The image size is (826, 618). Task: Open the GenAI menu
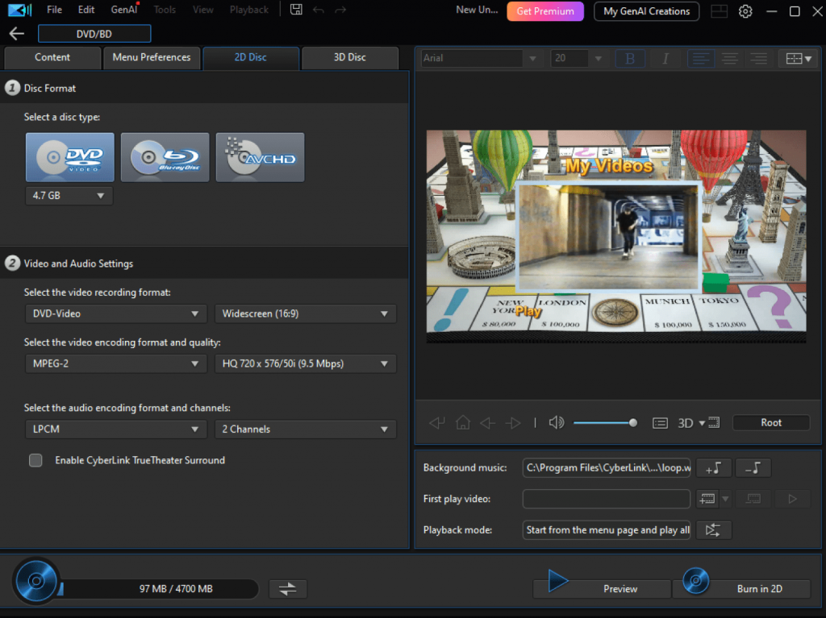coord(123,10)
